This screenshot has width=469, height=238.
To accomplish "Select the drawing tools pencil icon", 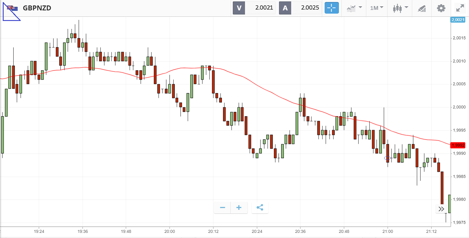I will [x=422, y=8].
